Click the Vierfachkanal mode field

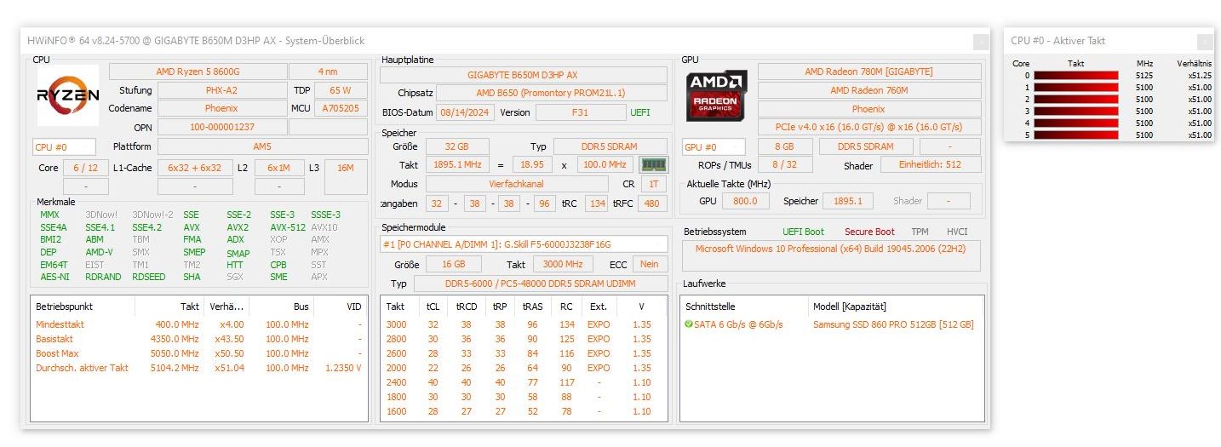[517, 184]
